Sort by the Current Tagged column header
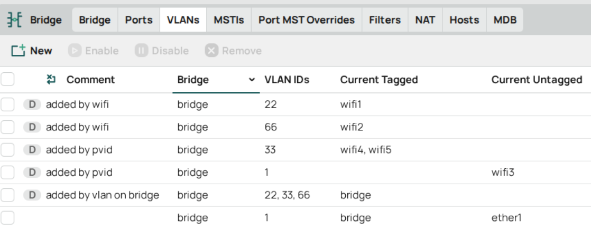Screen dimensions: 591x230 pyautogui.click(x=379, y=80)
